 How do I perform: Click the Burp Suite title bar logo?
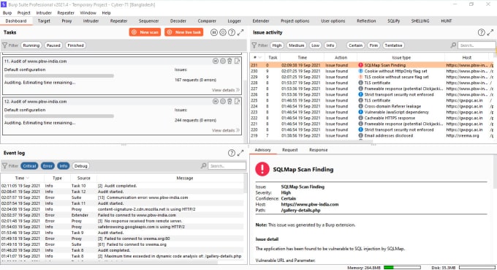click(x=4, y=4)
